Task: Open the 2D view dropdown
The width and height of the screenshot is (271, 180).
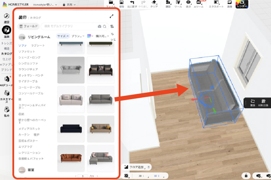Action: coord(143,176)
